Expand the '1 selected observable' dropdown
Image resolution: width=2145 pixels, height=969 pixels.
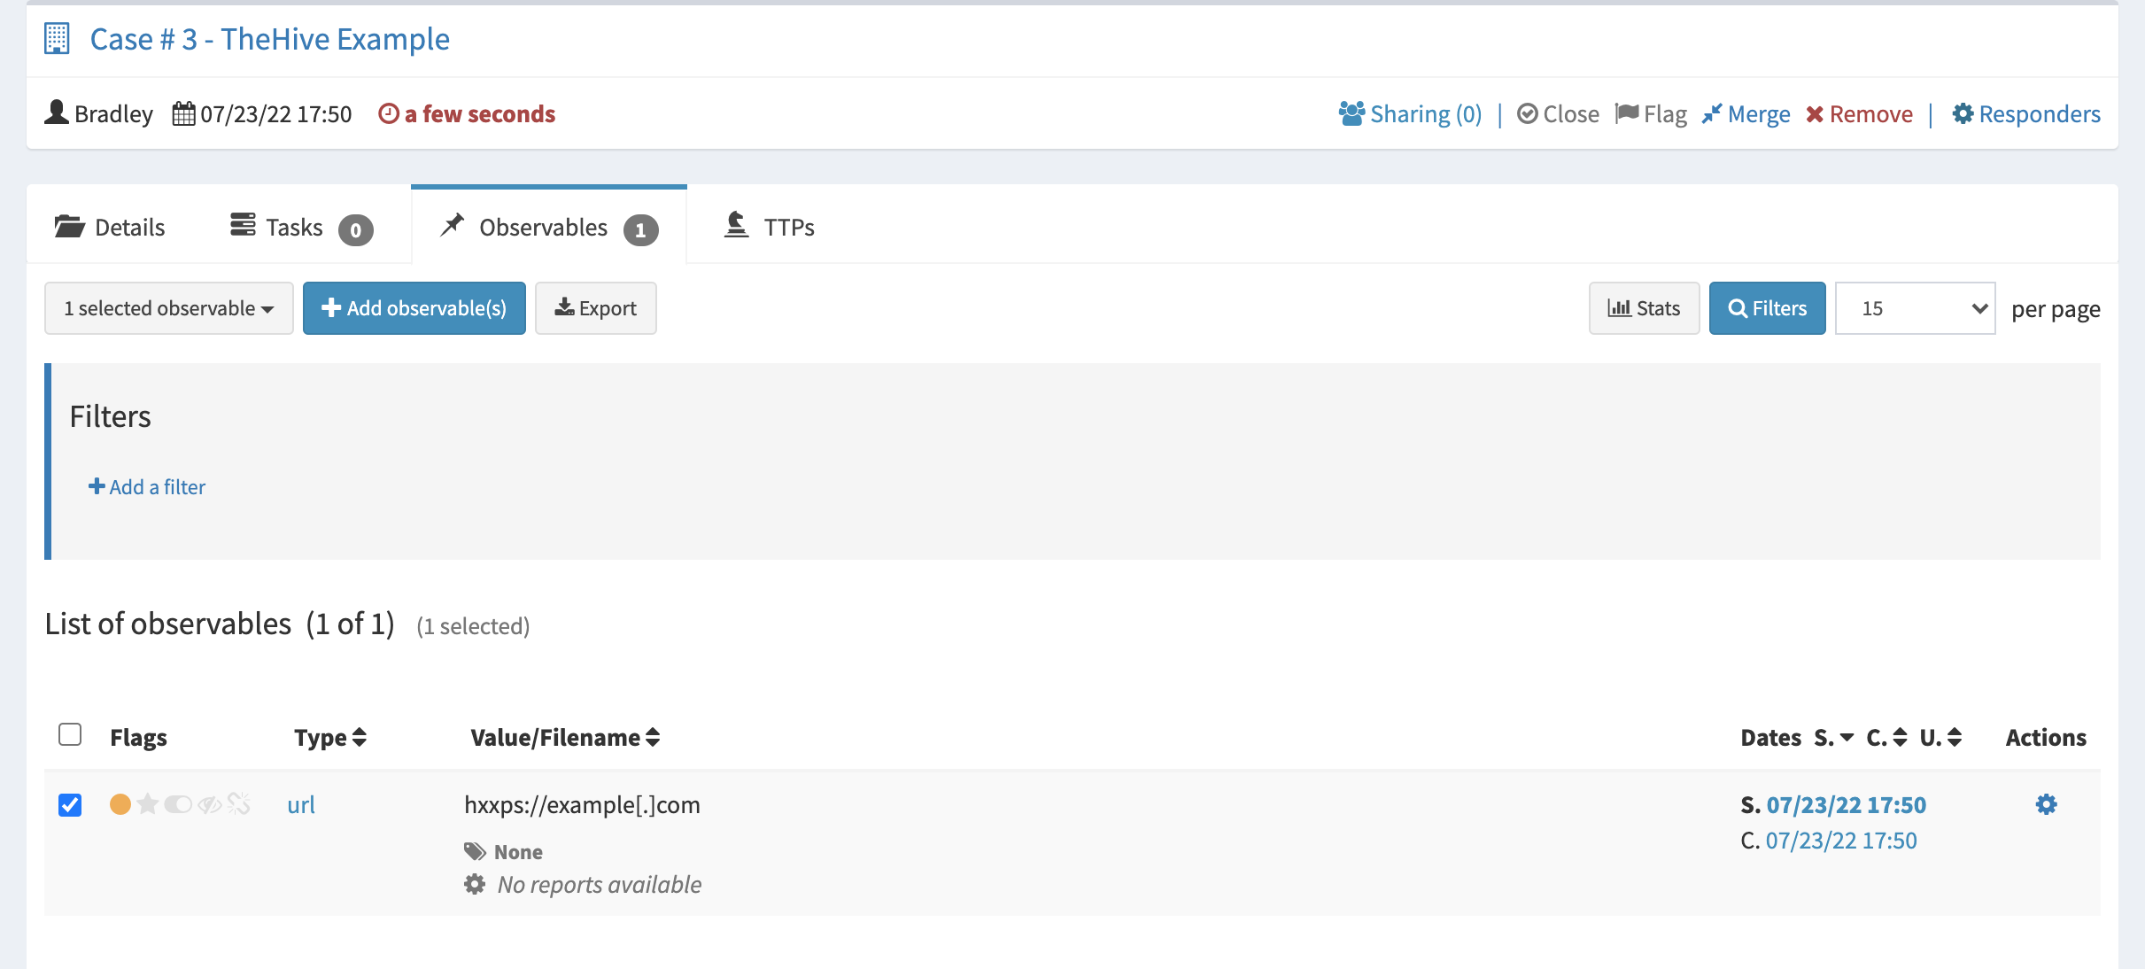click(x=169, y=308)
